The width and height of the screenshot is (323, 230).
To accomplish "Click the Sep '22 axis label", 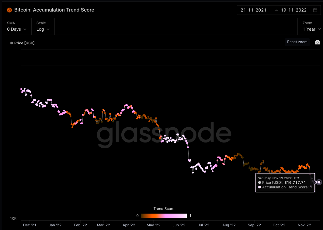I will coord(254,225).
